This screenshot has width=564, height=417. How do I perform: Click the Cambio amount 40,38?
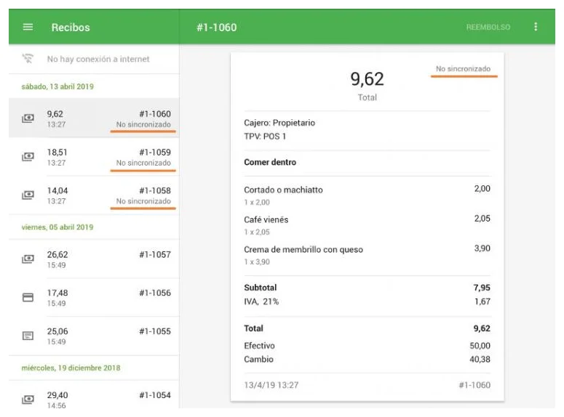pyautogui.click(x=480, y=359)
